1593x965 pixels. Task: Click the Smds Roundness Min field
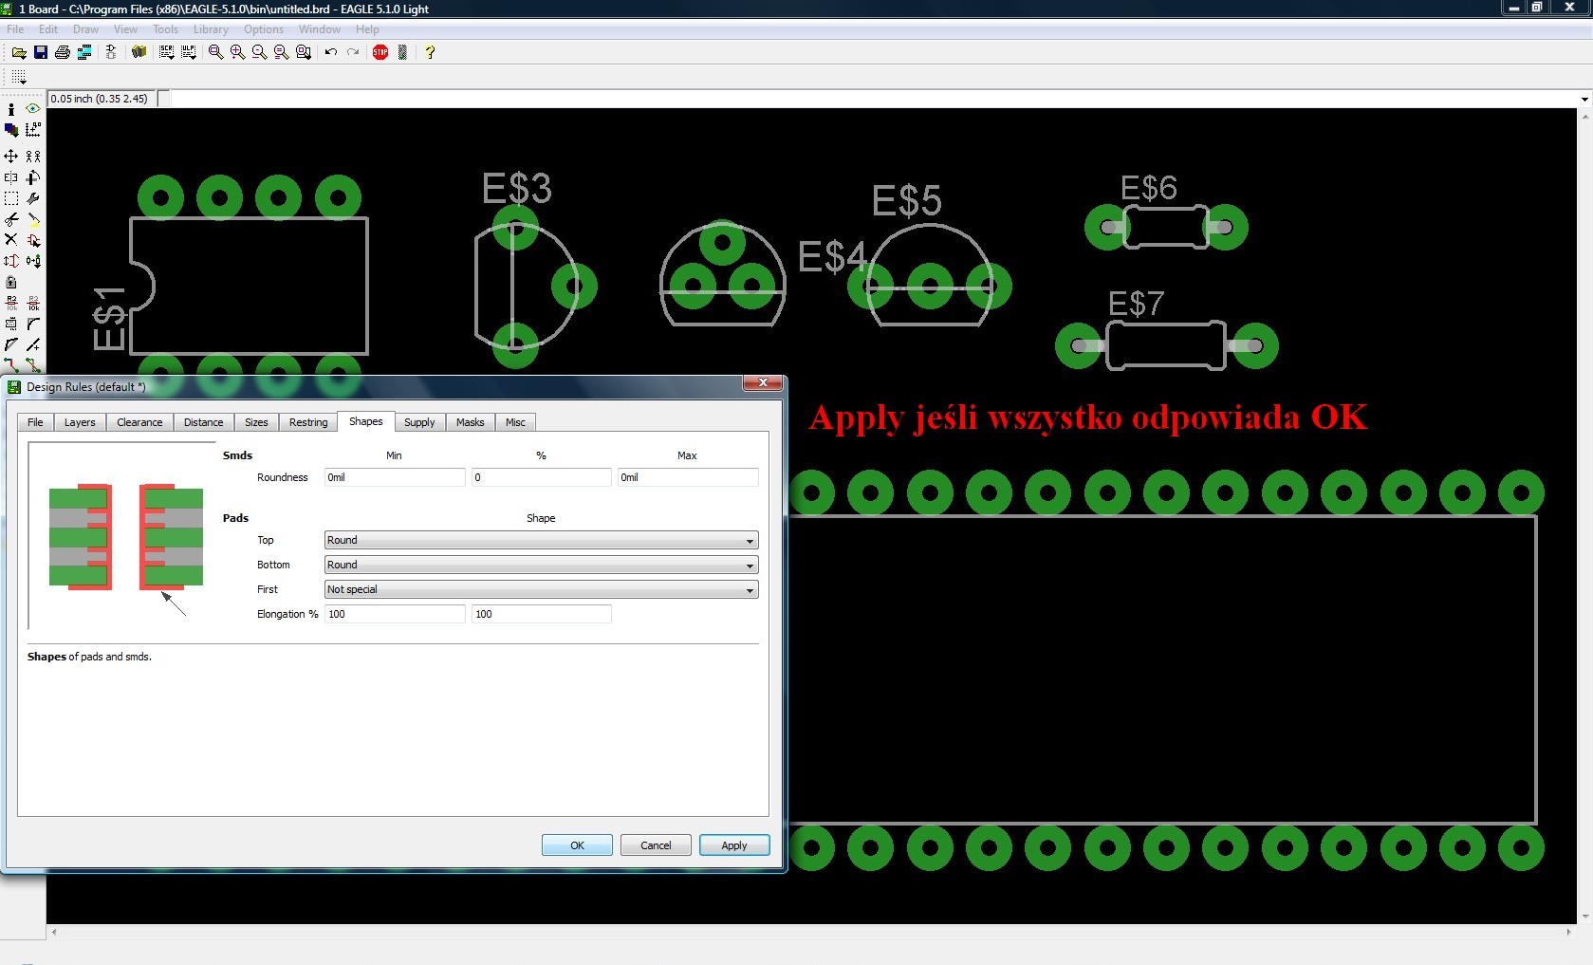coord(395,477)
